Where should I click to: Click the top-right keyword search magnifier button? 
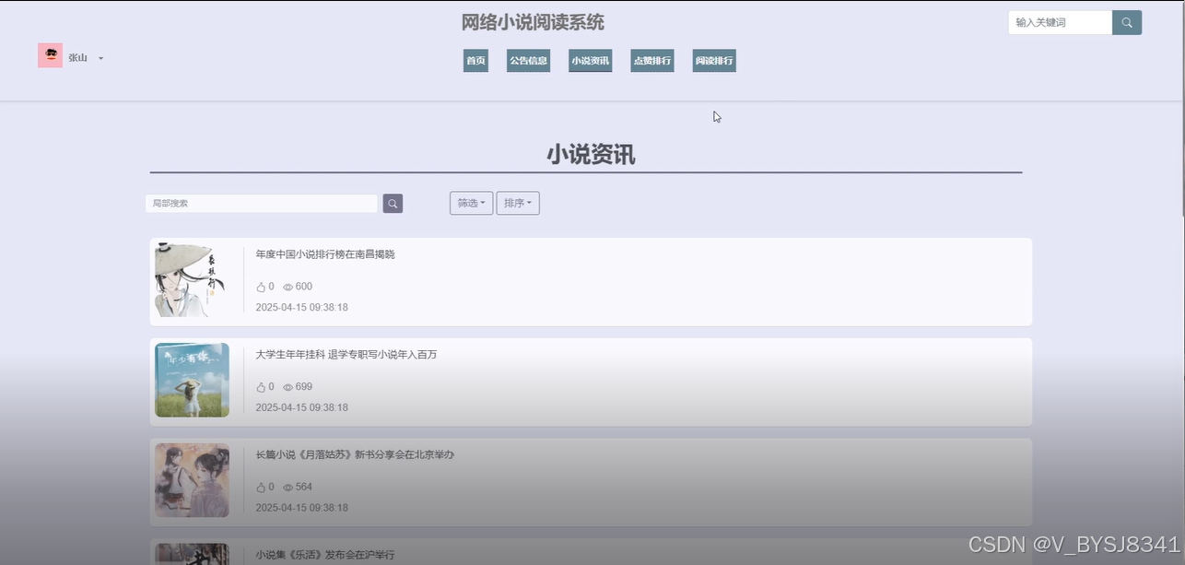[x=1126, y=22]
